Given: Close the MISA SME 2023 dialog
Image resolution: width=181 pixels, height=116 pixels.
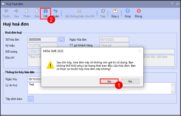Looking at the screenshot, I should 139,51.
